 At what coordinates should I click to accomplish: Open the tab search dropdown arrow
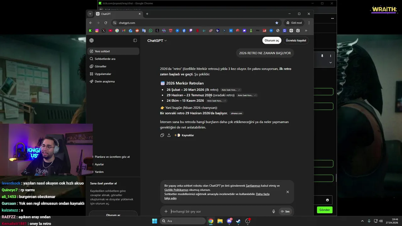coord(90,14)
